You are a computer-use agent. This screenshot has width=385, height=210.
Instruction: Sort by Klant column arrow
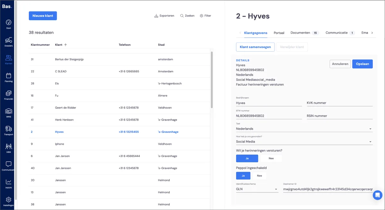65,45
